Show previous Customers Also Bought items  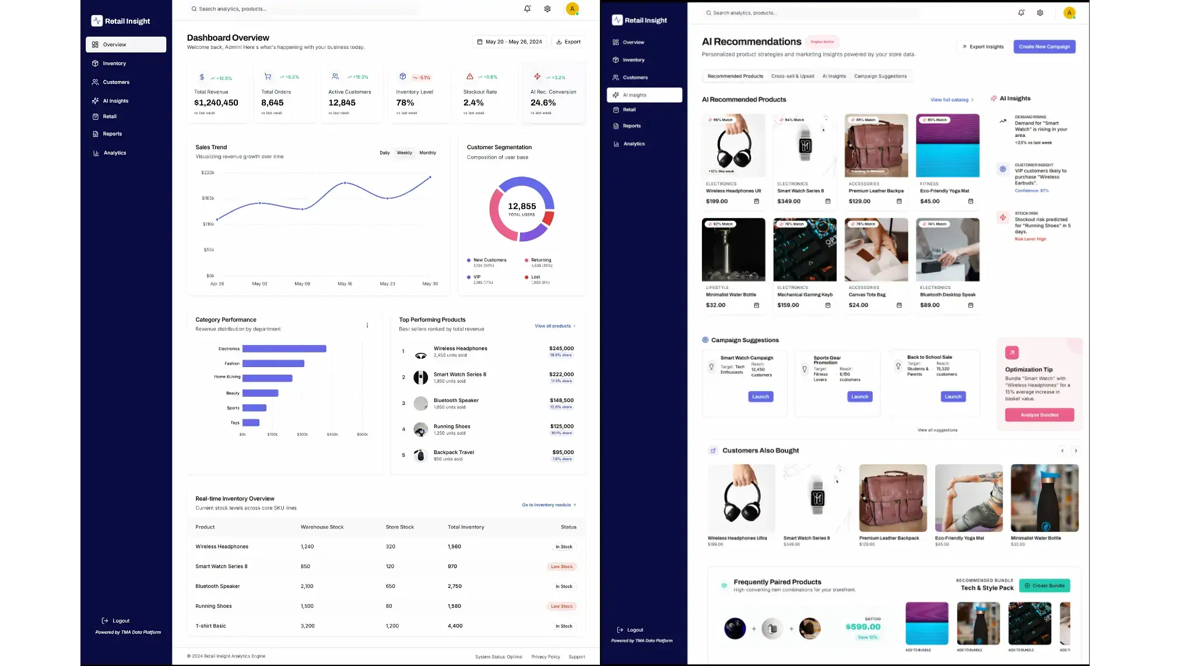tap(1062, 450)
